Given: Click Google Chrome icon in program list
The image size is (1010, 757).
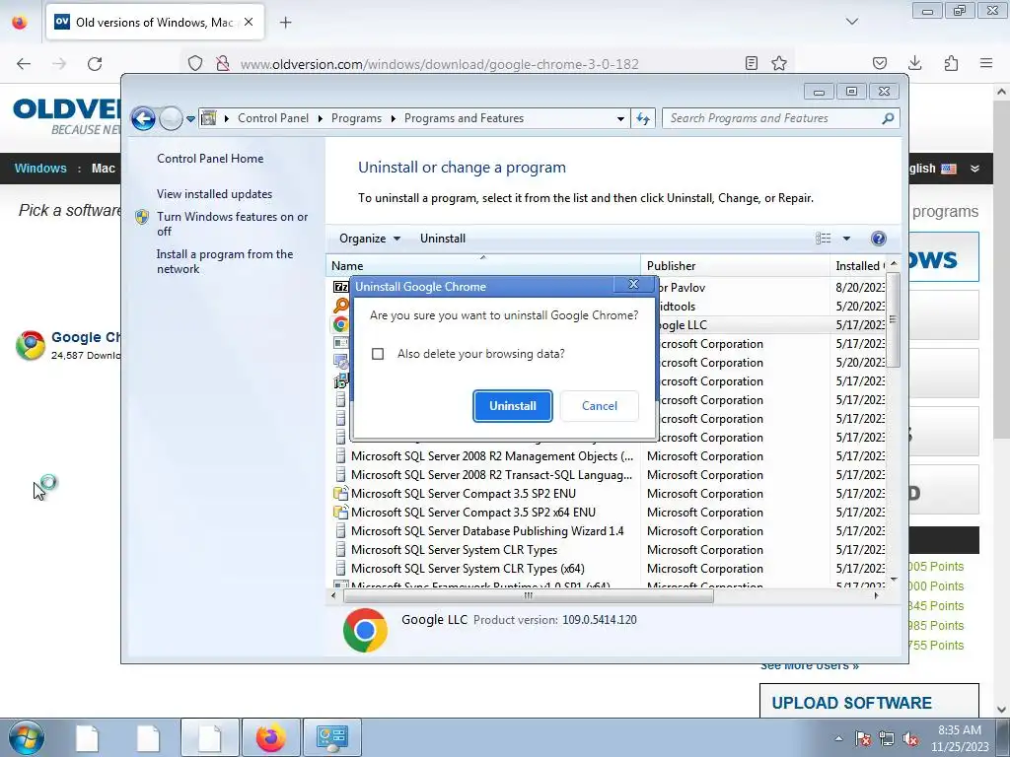Looking at the screenshot, I should (340, 324).
